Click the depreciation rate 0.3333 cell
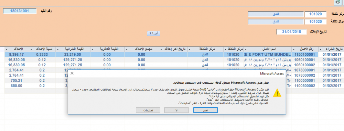 point(42,54)
